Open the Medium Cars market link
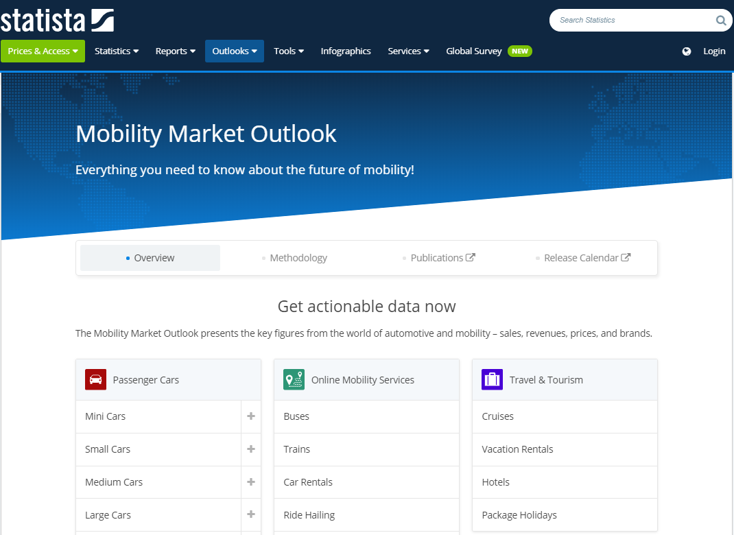This screenshot has width=734, height=535. [x=158, y=481]
